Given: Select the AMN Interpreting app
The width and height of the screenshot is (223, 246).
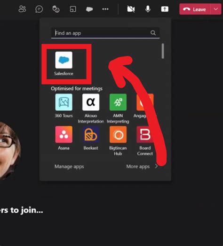Looking at the screenshot, I should 118,108.
